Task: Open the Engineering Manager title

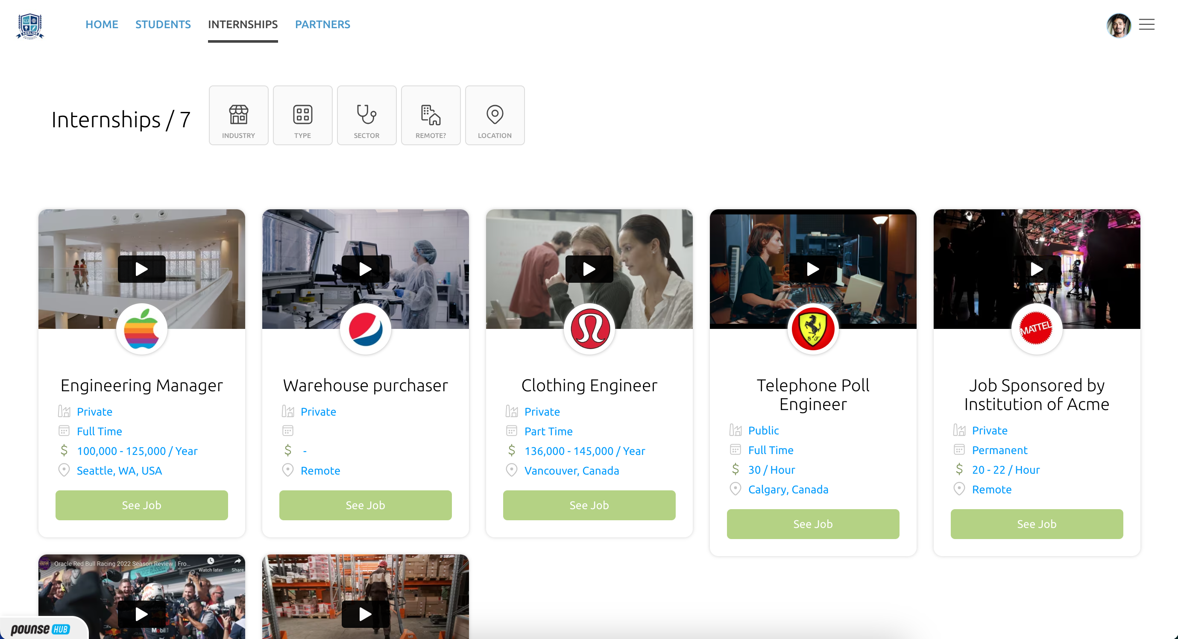Action: (141, 386)
